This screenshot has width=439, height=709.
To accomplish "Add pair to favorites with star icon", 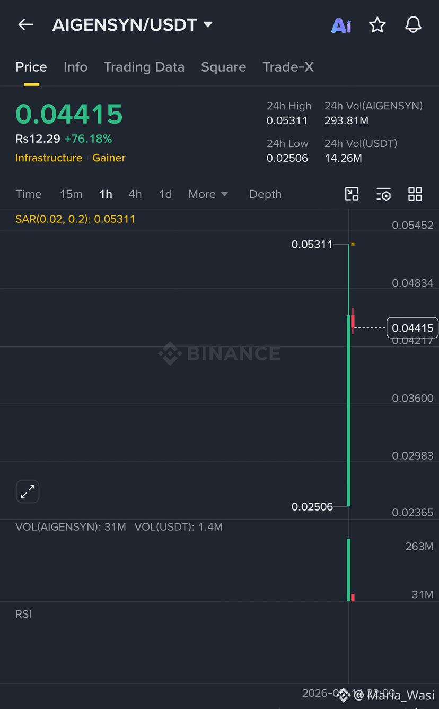I will [x=377, y=24].
